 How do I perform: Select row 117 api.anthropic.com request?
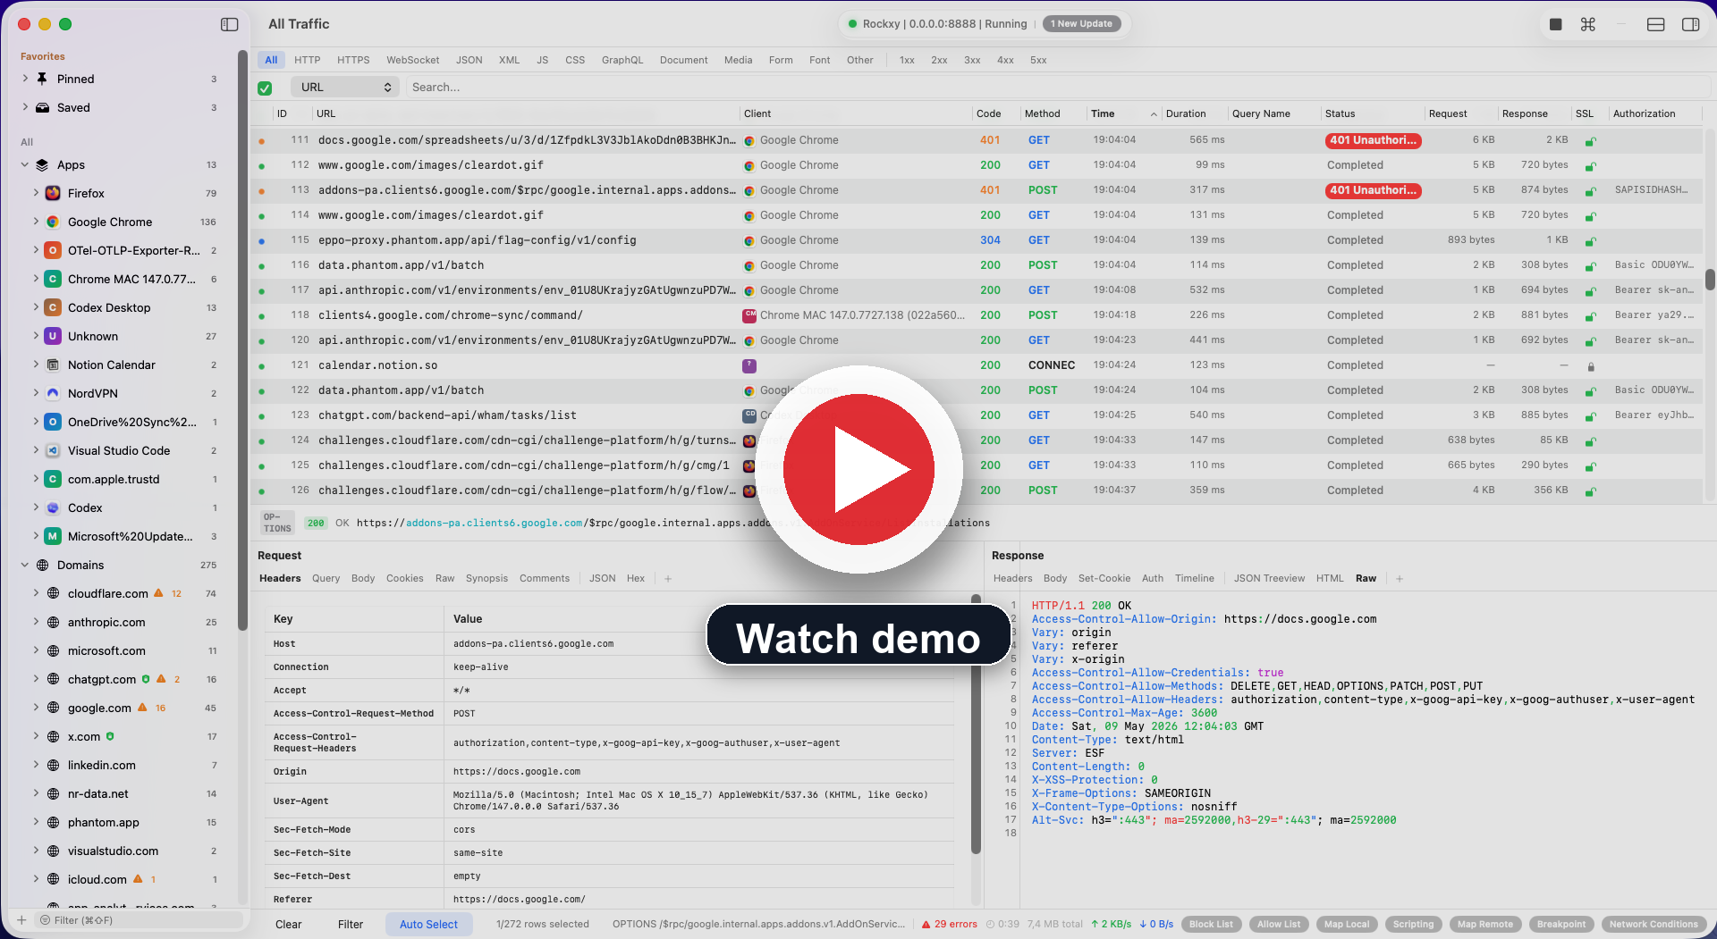pos(975,290)
